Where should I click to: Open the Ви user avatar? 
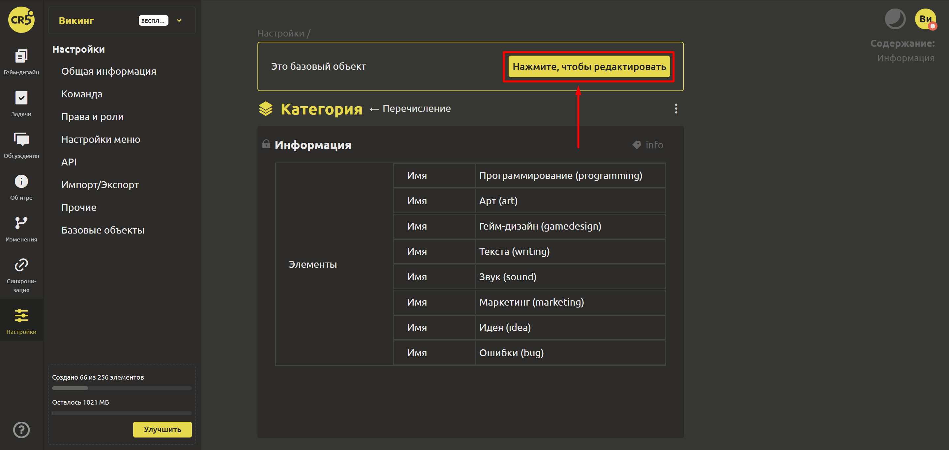coord(925,19)
